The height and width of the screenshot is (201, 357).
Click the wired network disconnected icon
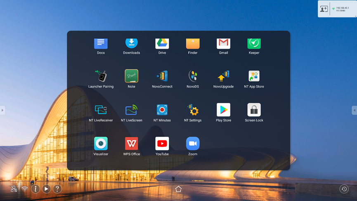point(14,189)
